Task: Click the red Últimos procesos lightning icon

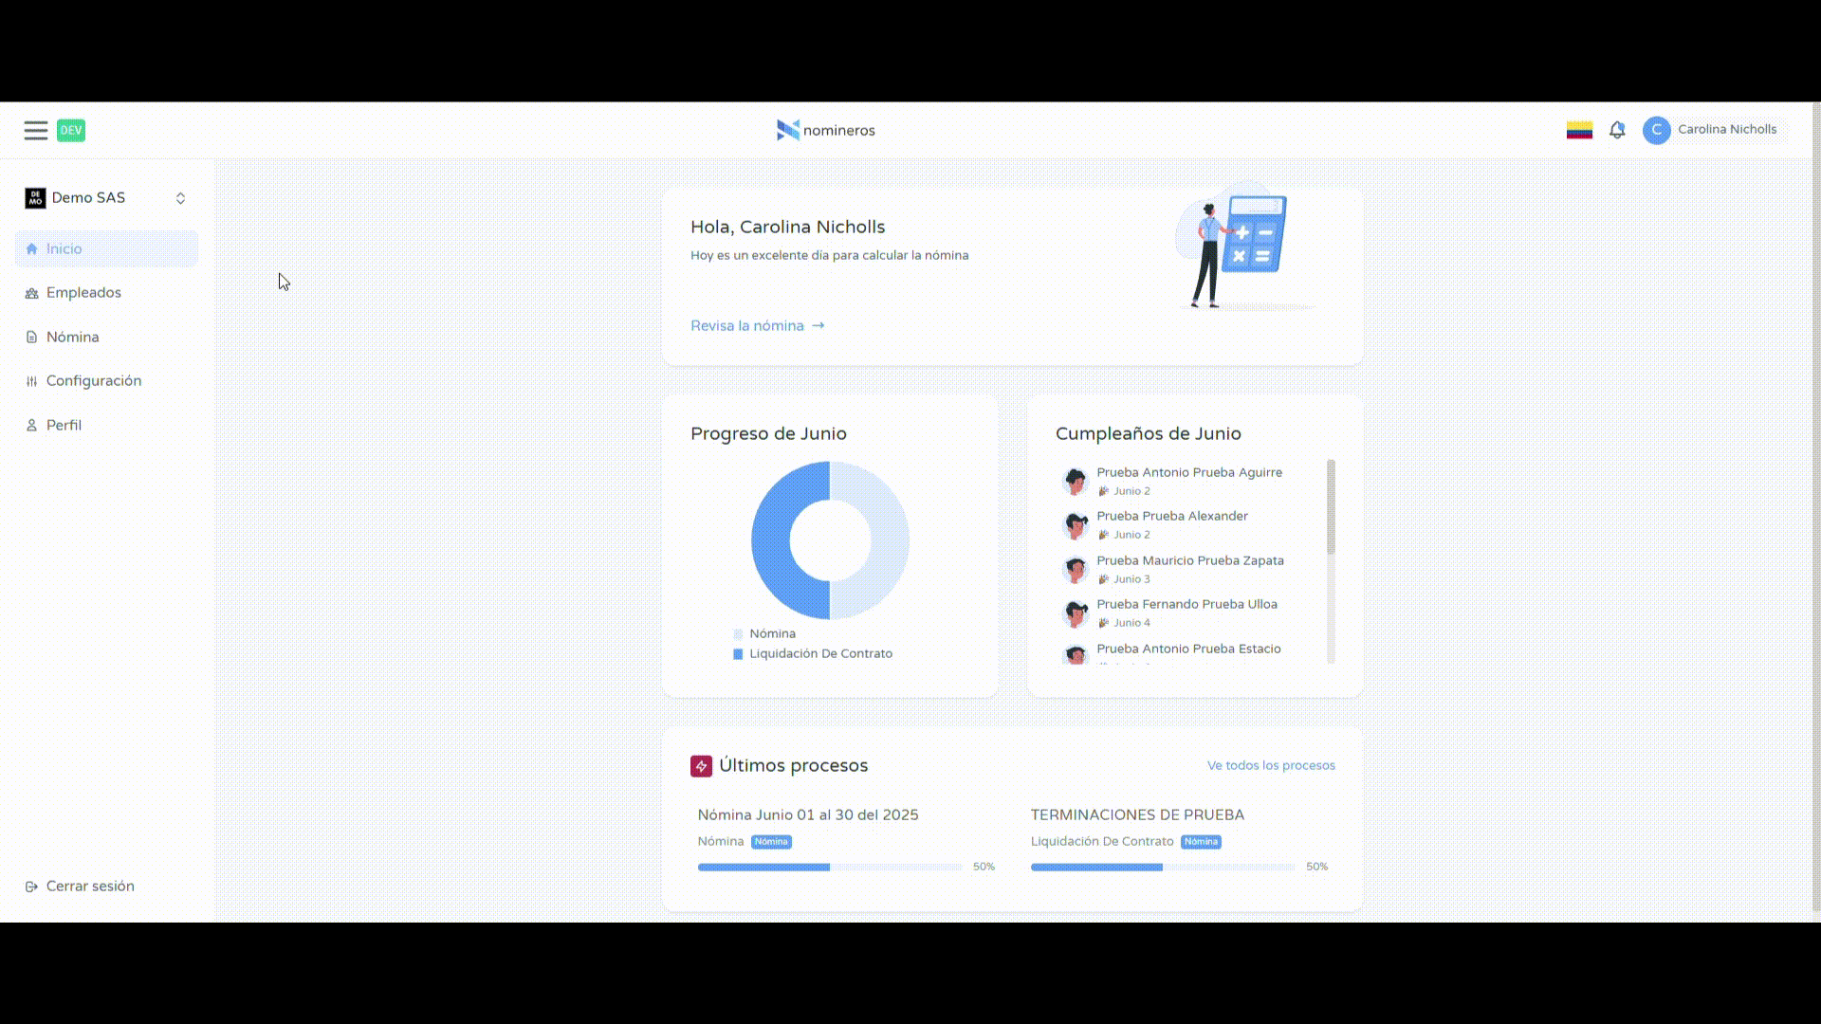Action: pyautogui.click(x=701, y=766)
